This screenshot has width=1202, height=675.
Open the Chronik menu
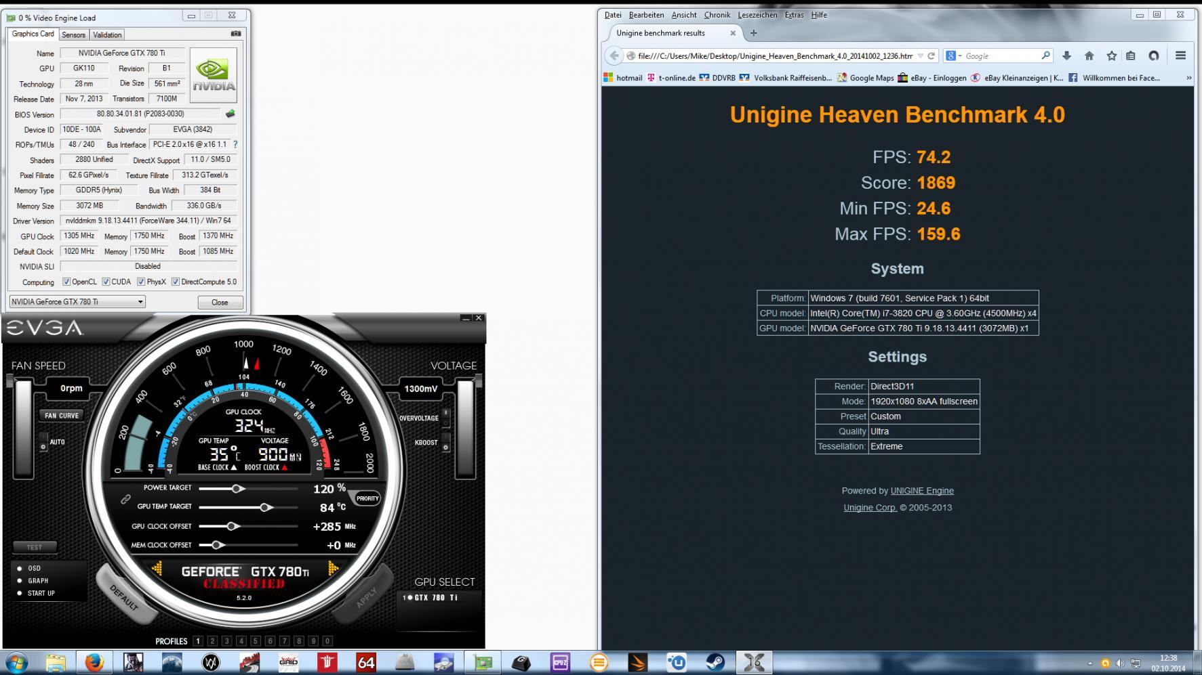click(x=717, y=15)
